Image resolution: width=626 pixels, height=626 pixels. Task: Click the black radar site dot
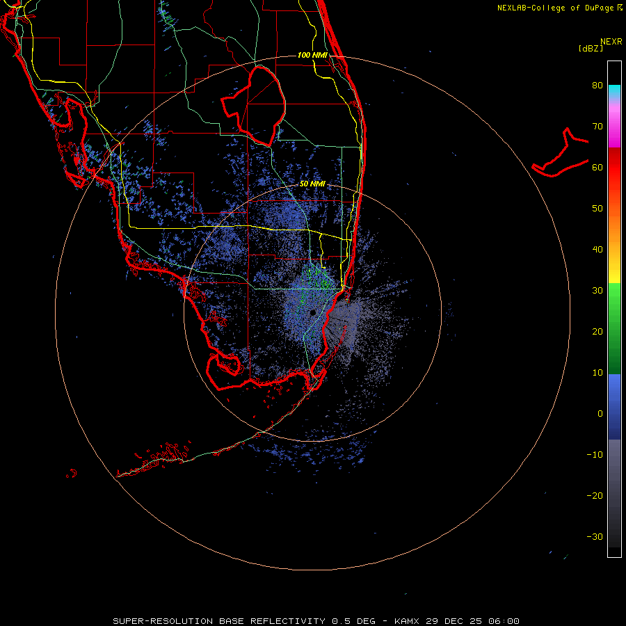(x=312, y=312)
